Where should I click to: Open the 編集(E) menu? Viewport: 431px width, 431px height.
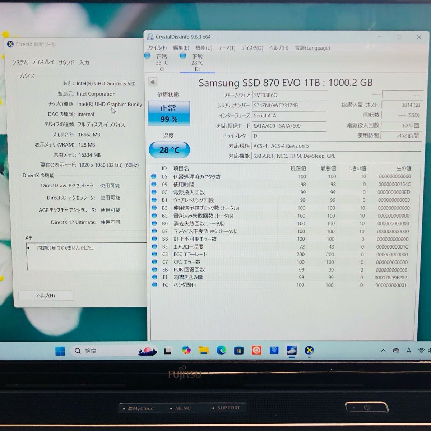(181, 48)
